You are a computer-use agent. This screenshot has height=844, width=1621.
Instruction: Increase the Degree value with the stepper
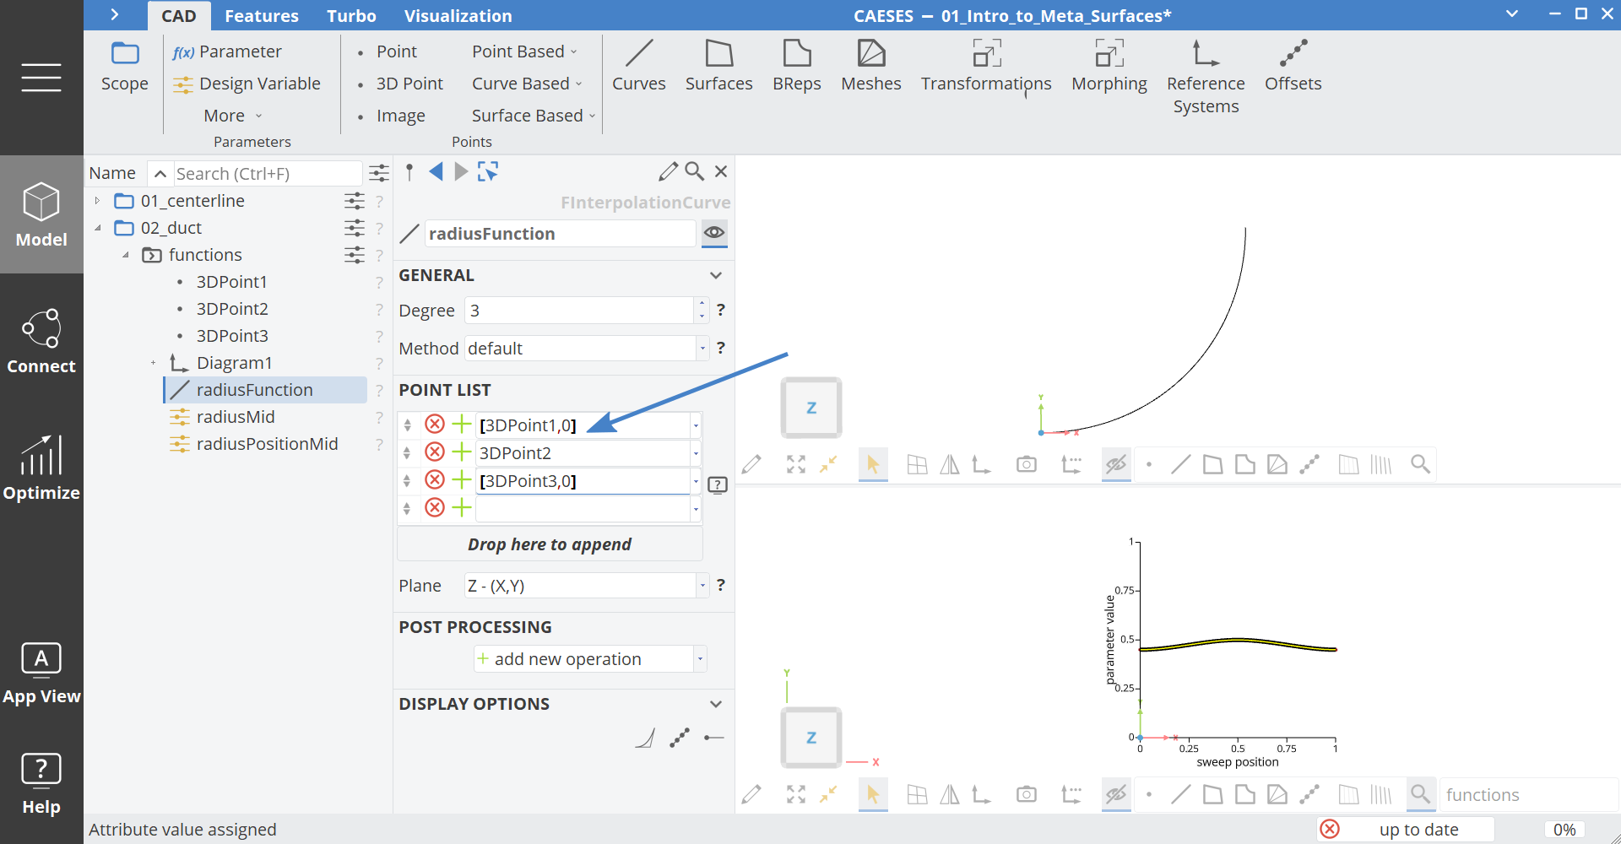click(701, 305)
